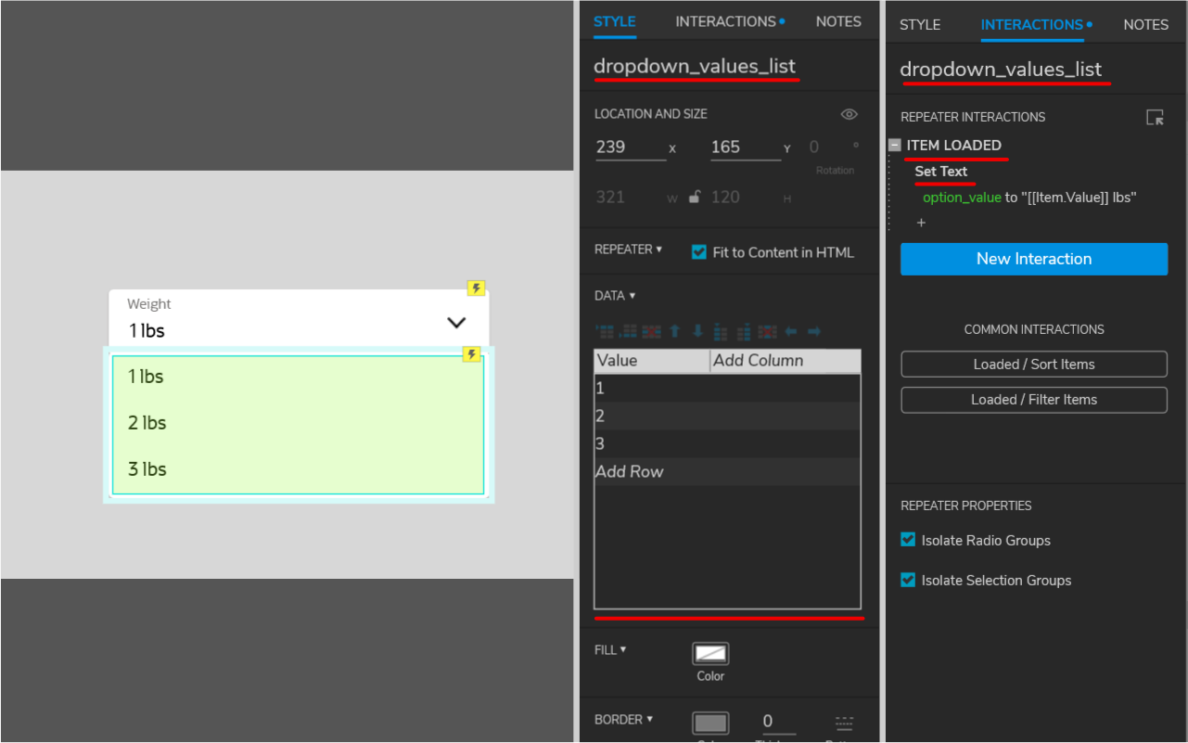
Task: Collapse the ITEM LOADED interaction
Action: (894, 145)
